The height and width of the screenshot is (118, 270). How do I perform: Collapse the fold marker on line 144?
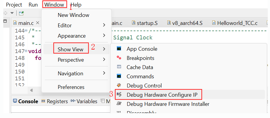(26, 31)
